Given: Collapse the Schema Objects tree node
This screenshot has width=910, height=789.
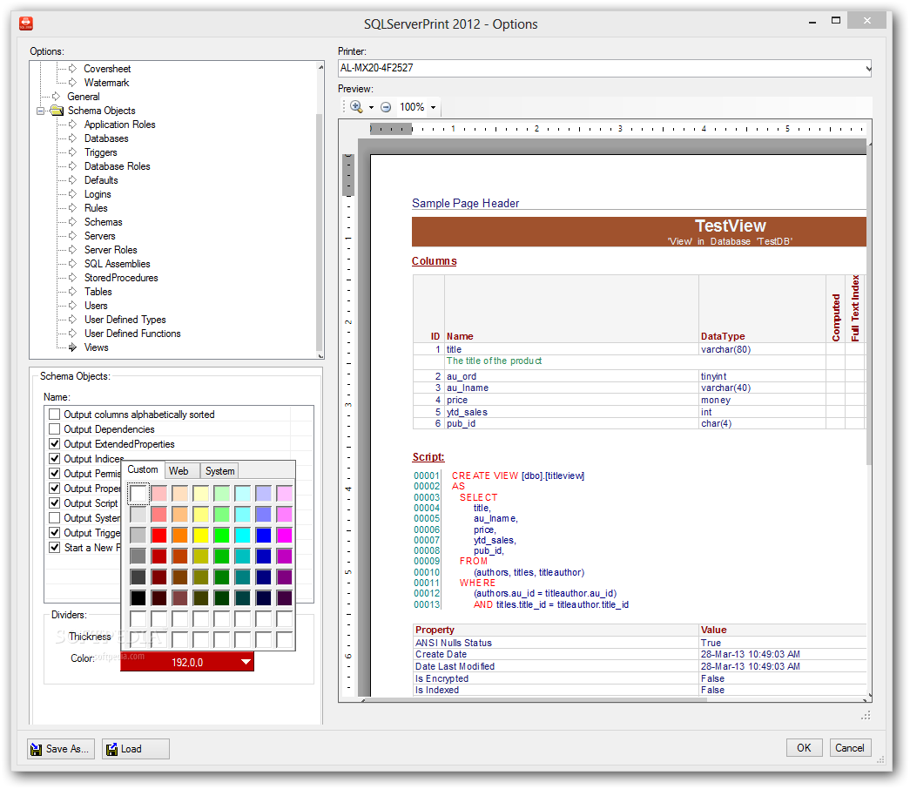Looking at the screenshot, I should point(41,111).
